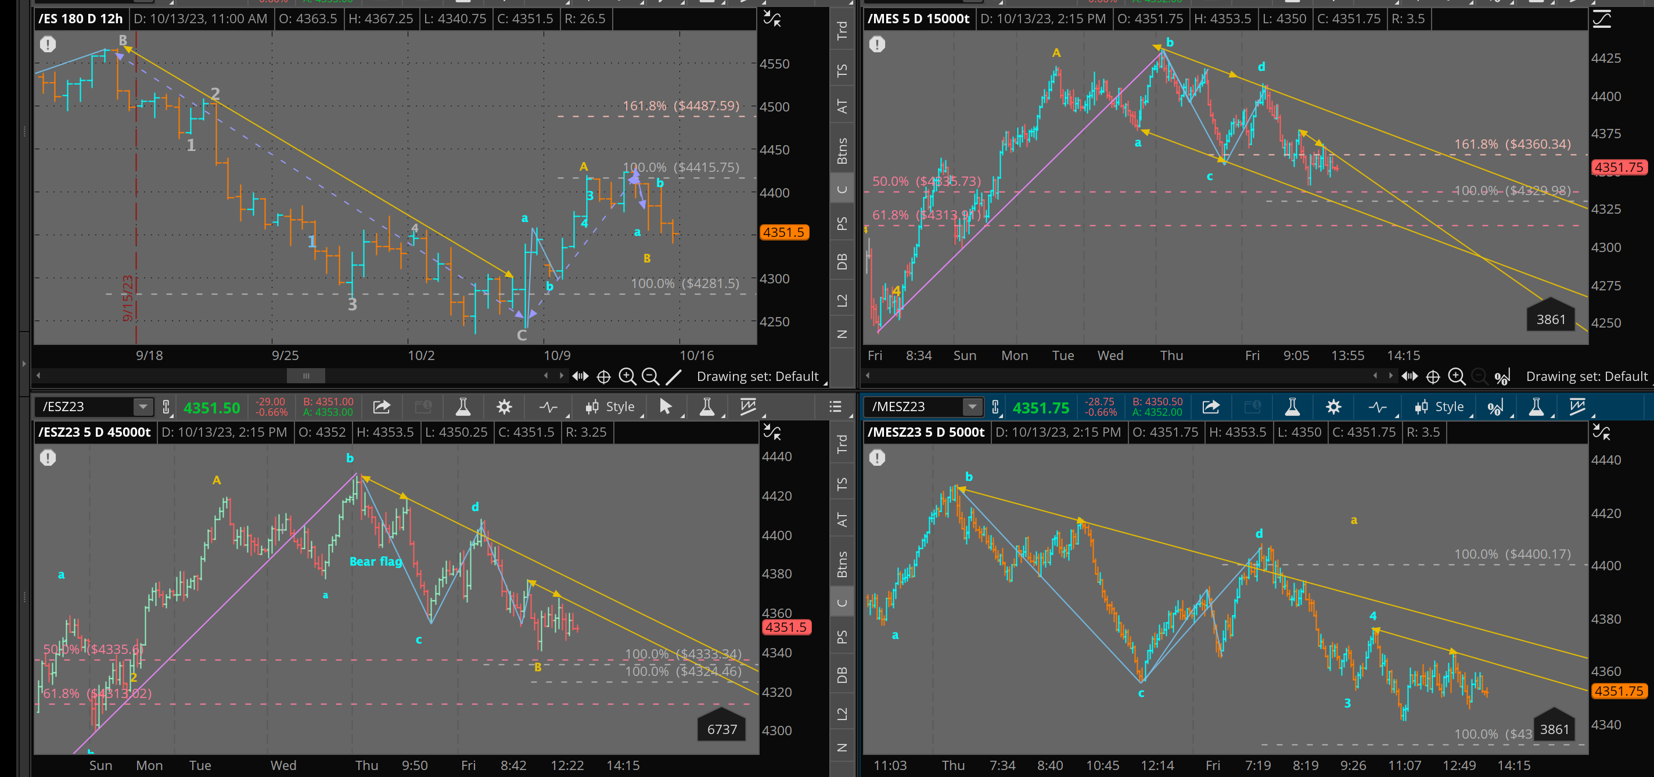The width and height of the screenshot is (1654, 777).
Task: Select Fibonacci tool under /MES chart
Action: click(1502, 377)
